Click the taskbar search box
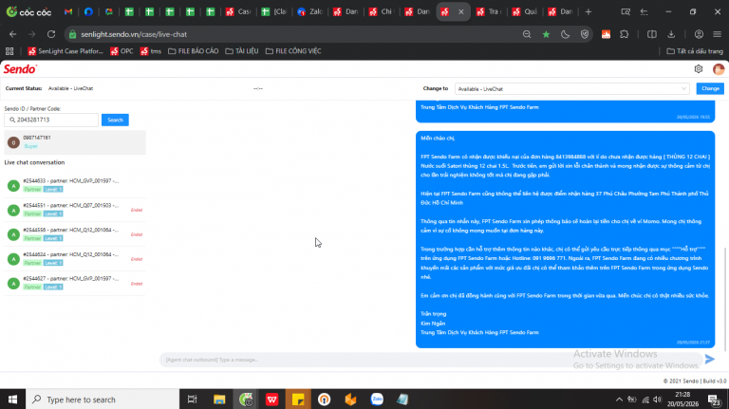 pos(103,400)
